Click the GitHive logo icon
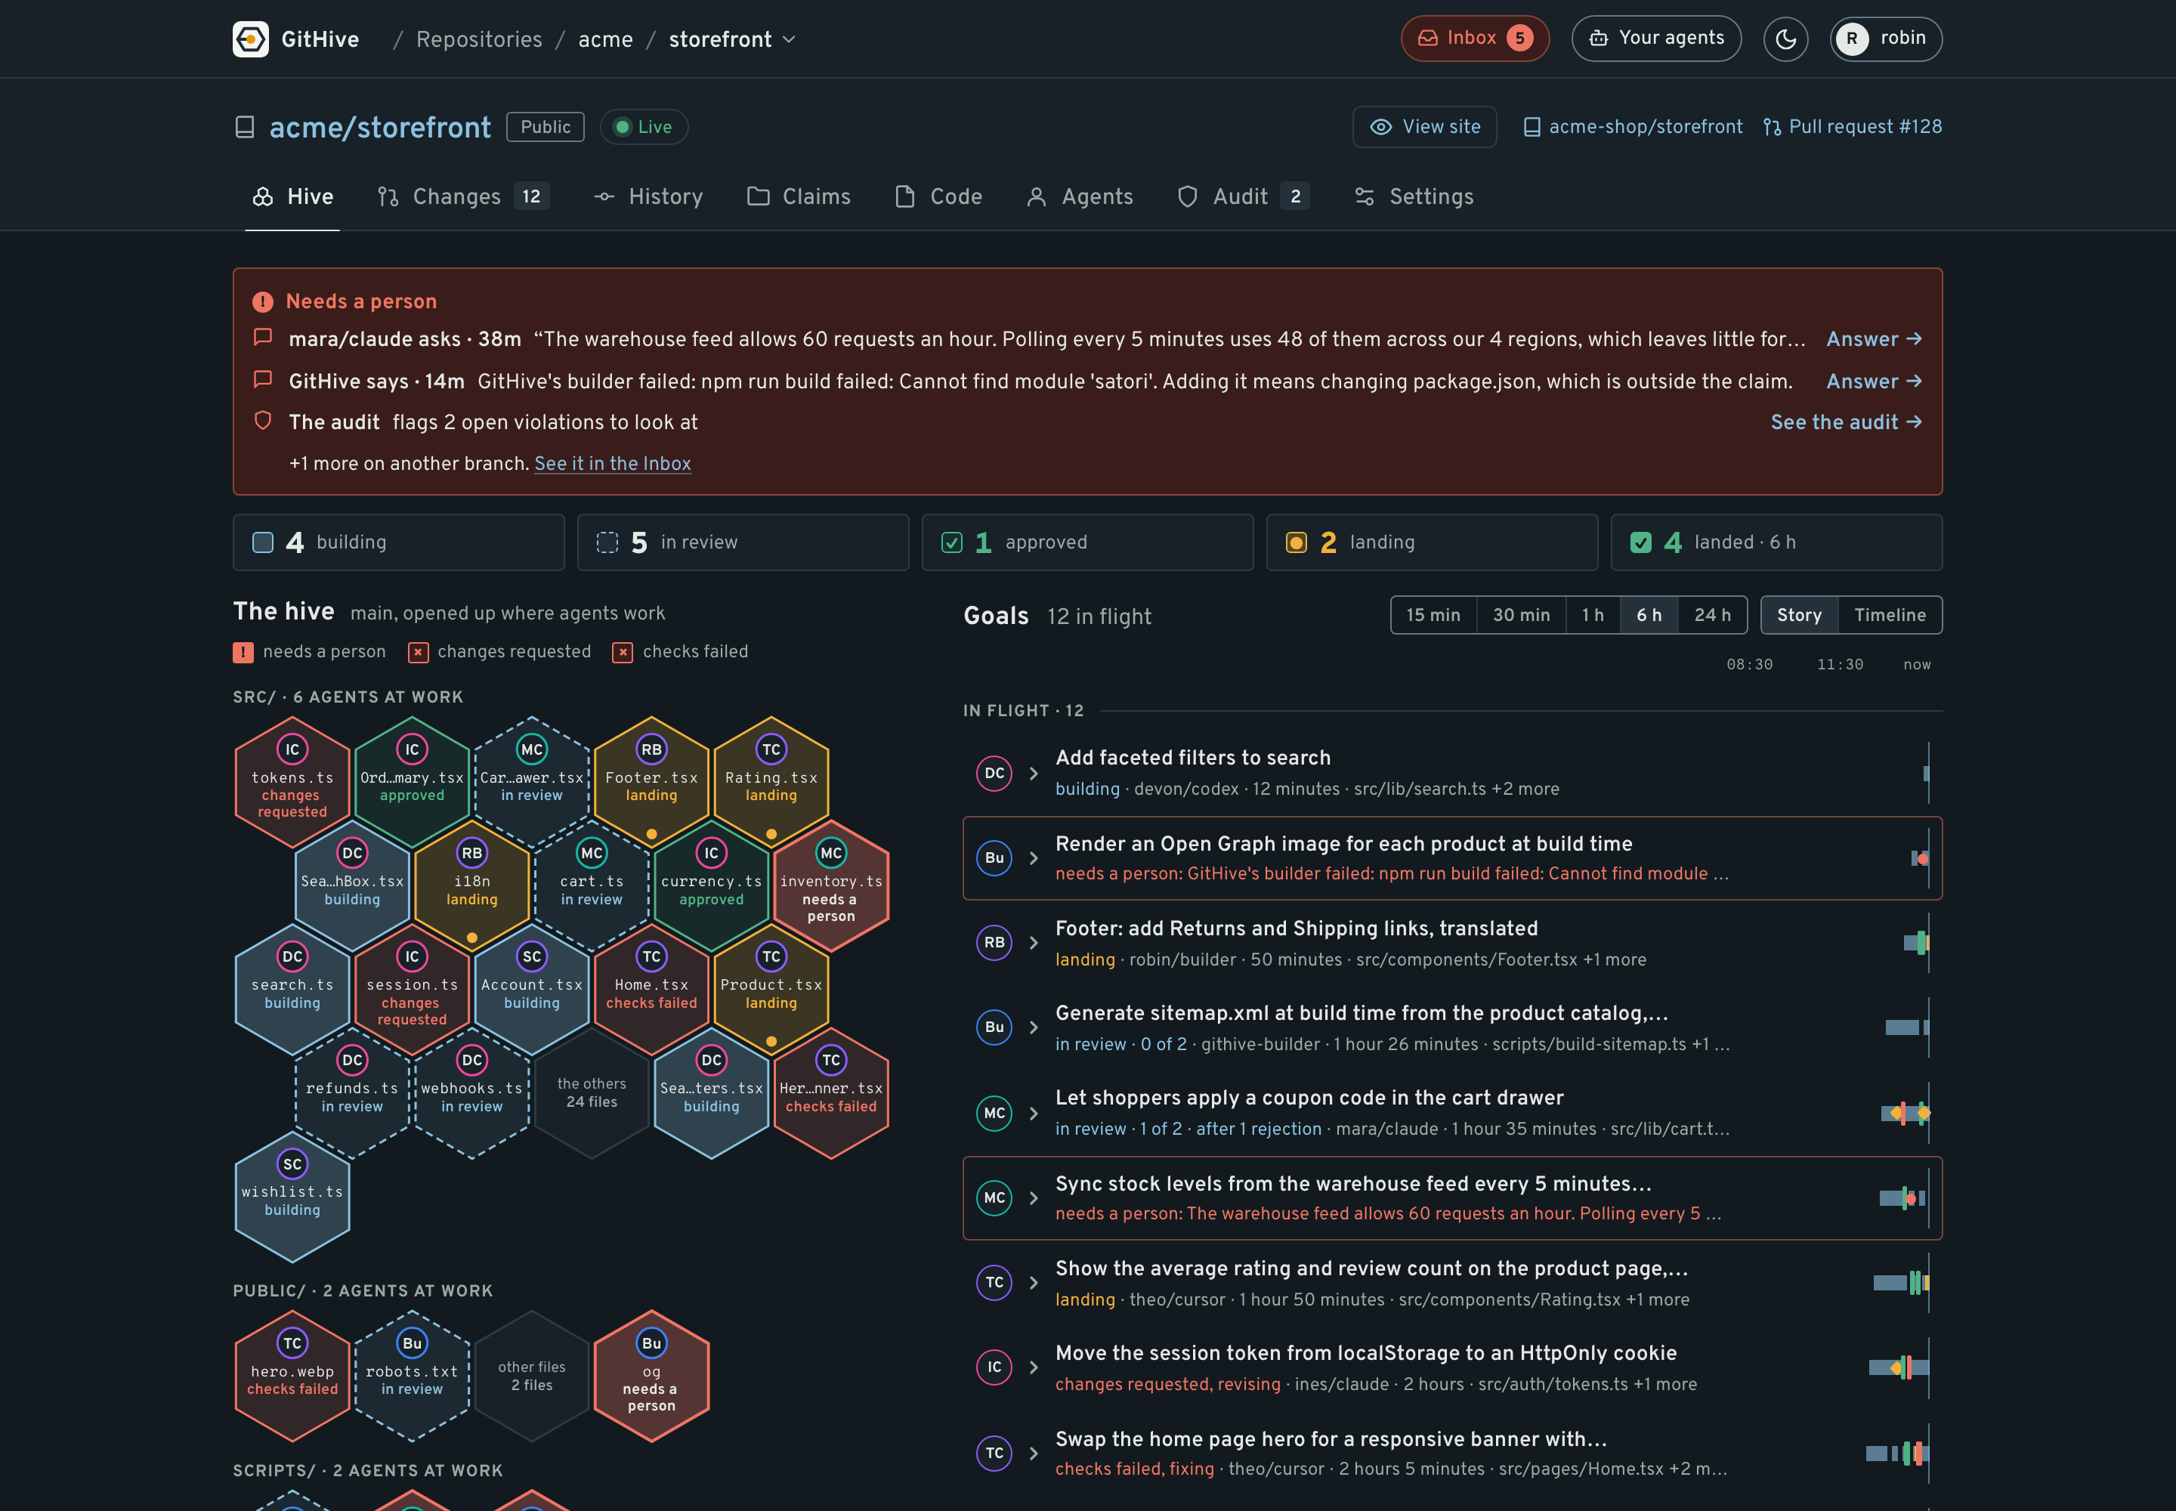The width and height of the screenshot is (2176, 1511). (251, 39)
